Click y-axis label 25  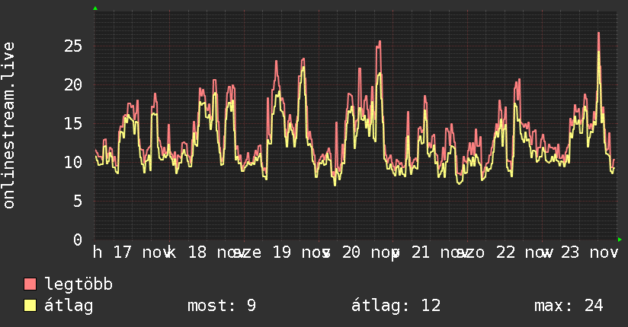[x=73, y=46]
